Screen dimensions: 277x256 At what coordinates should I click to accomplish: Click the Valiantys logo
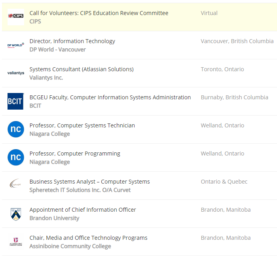(16, 73)
